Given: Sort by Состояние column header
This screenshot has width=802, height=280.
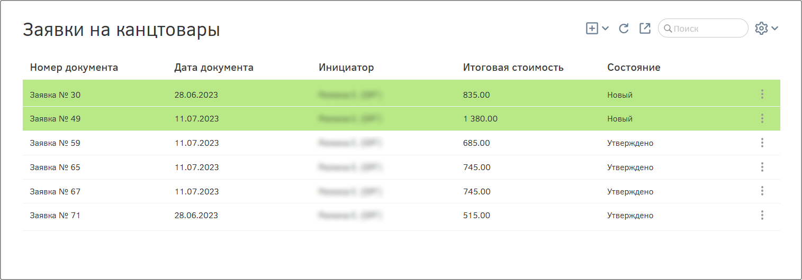Looking at the screenshot, I should tap(634, 68).
